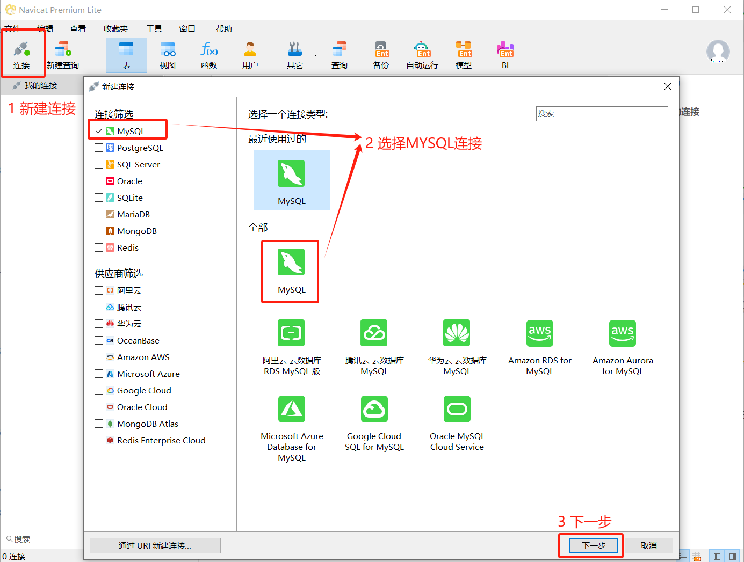Check the SQL Server filter checkbox

tap(99, 164)
